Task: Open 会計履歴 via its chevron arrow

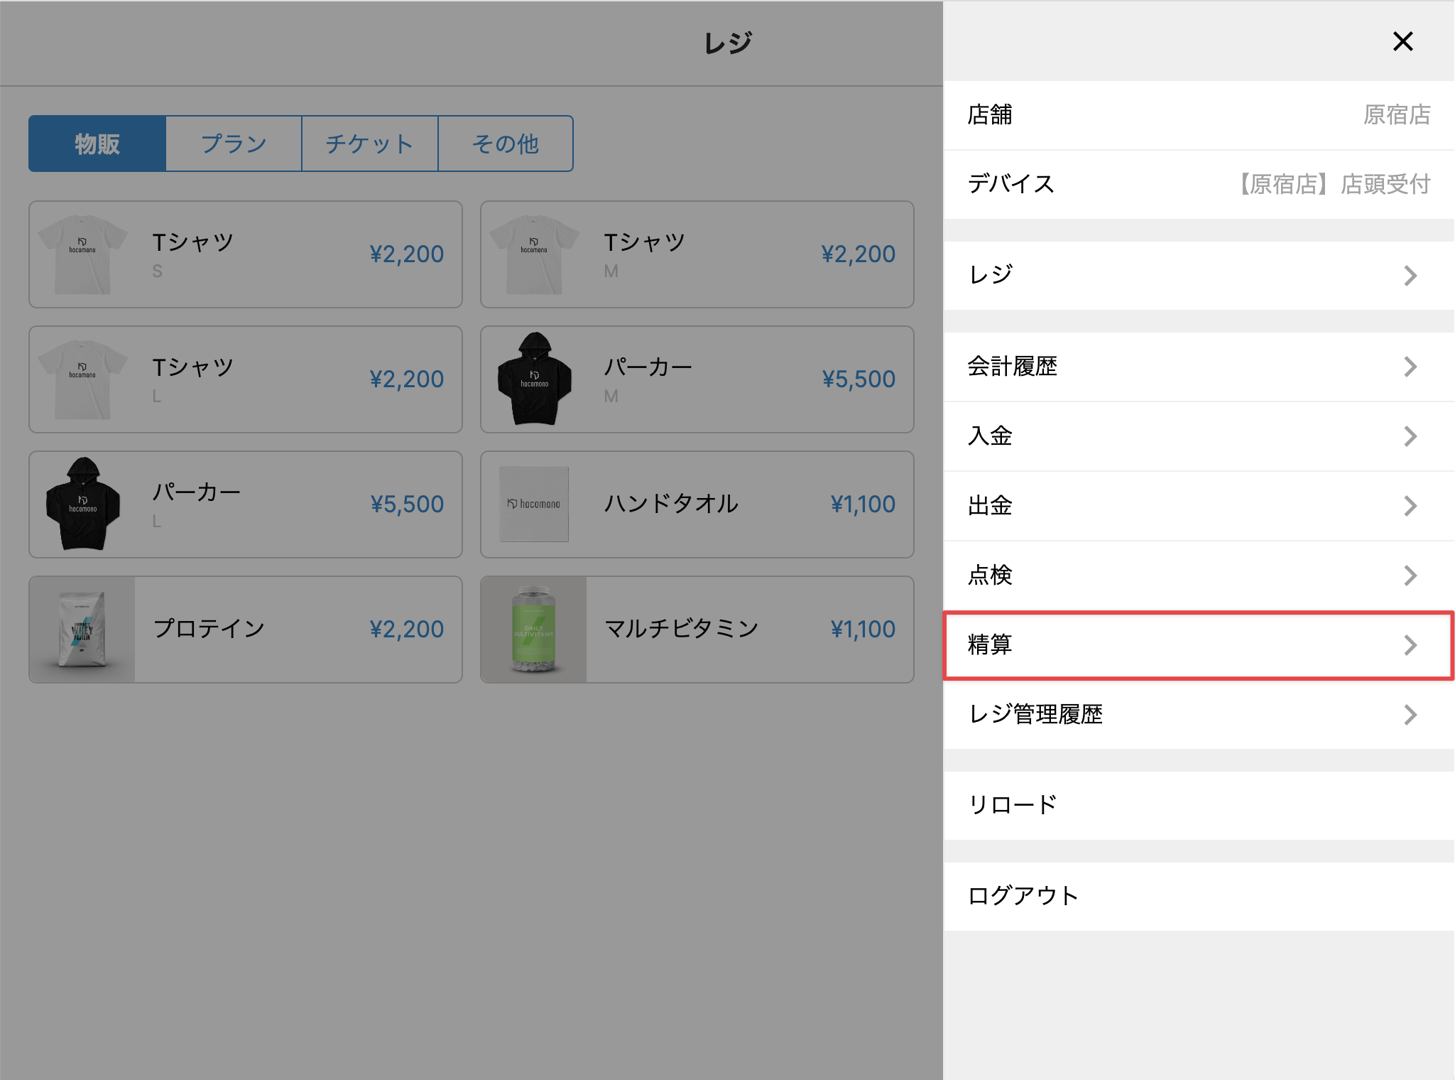Action: point(1410,367)
